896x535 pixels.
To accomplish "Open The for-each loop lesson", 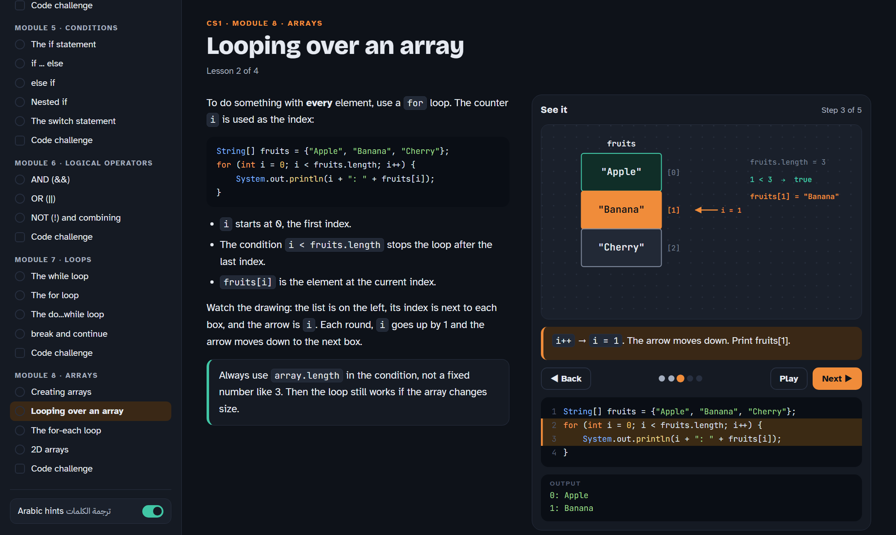I will point(90,430).
